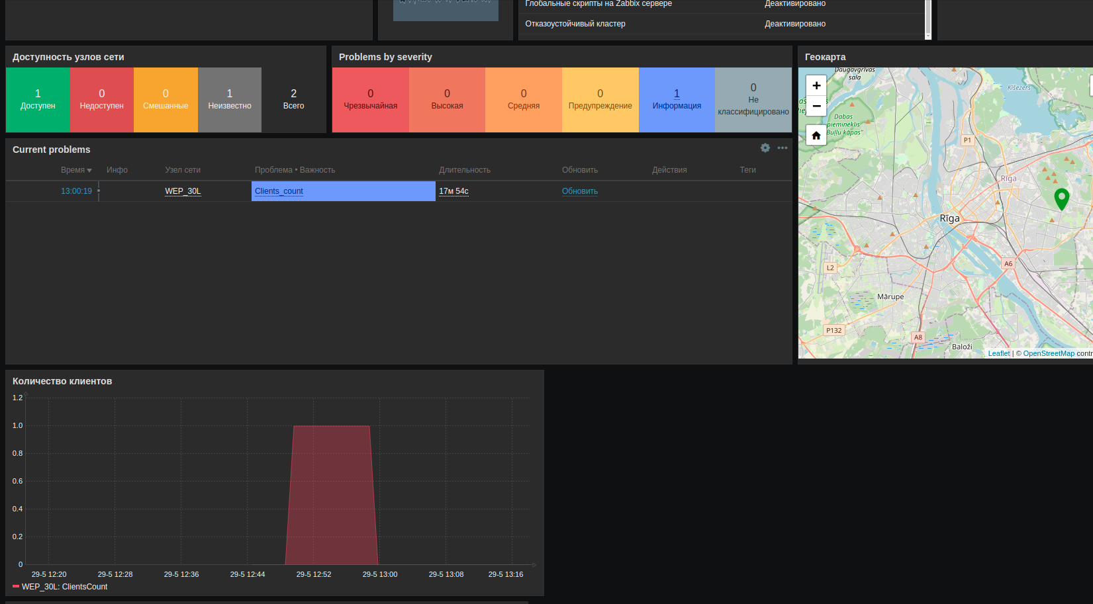This screenshot has width=1093, height=604.
Task: Open three-dots menu of Current problems
Action: (x=783, y=148)
